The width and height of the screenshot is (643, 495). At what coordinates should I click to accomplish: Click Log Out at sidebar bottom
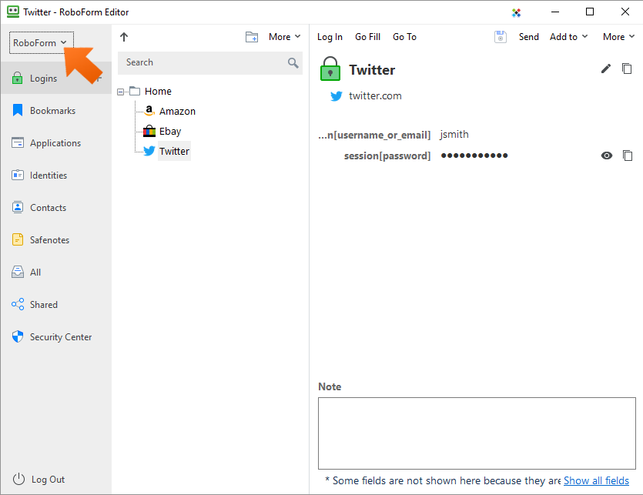pyautogui.click(x=39, y=479)
